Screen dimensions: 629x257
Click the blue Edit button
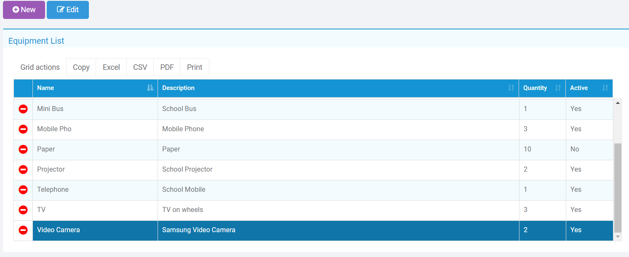pyautogui.click(x=68, y=10)
